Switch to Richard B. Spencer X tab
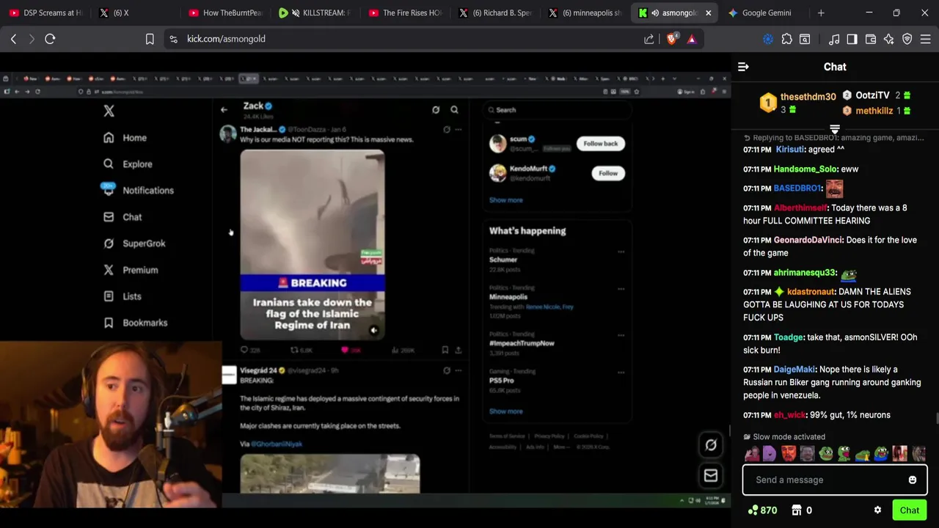 496,12
